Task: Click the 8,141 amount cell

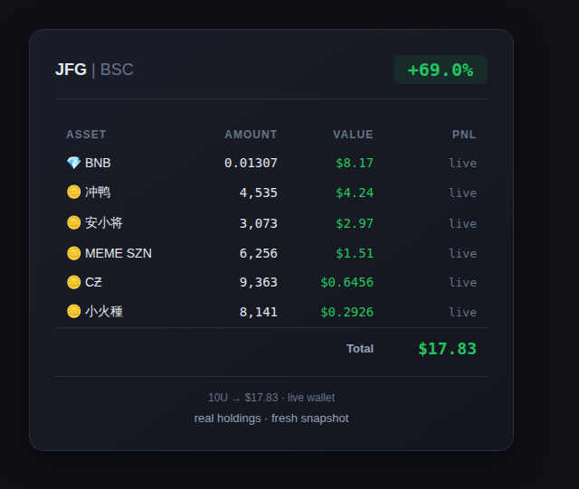Action: (x=259, y=312)
